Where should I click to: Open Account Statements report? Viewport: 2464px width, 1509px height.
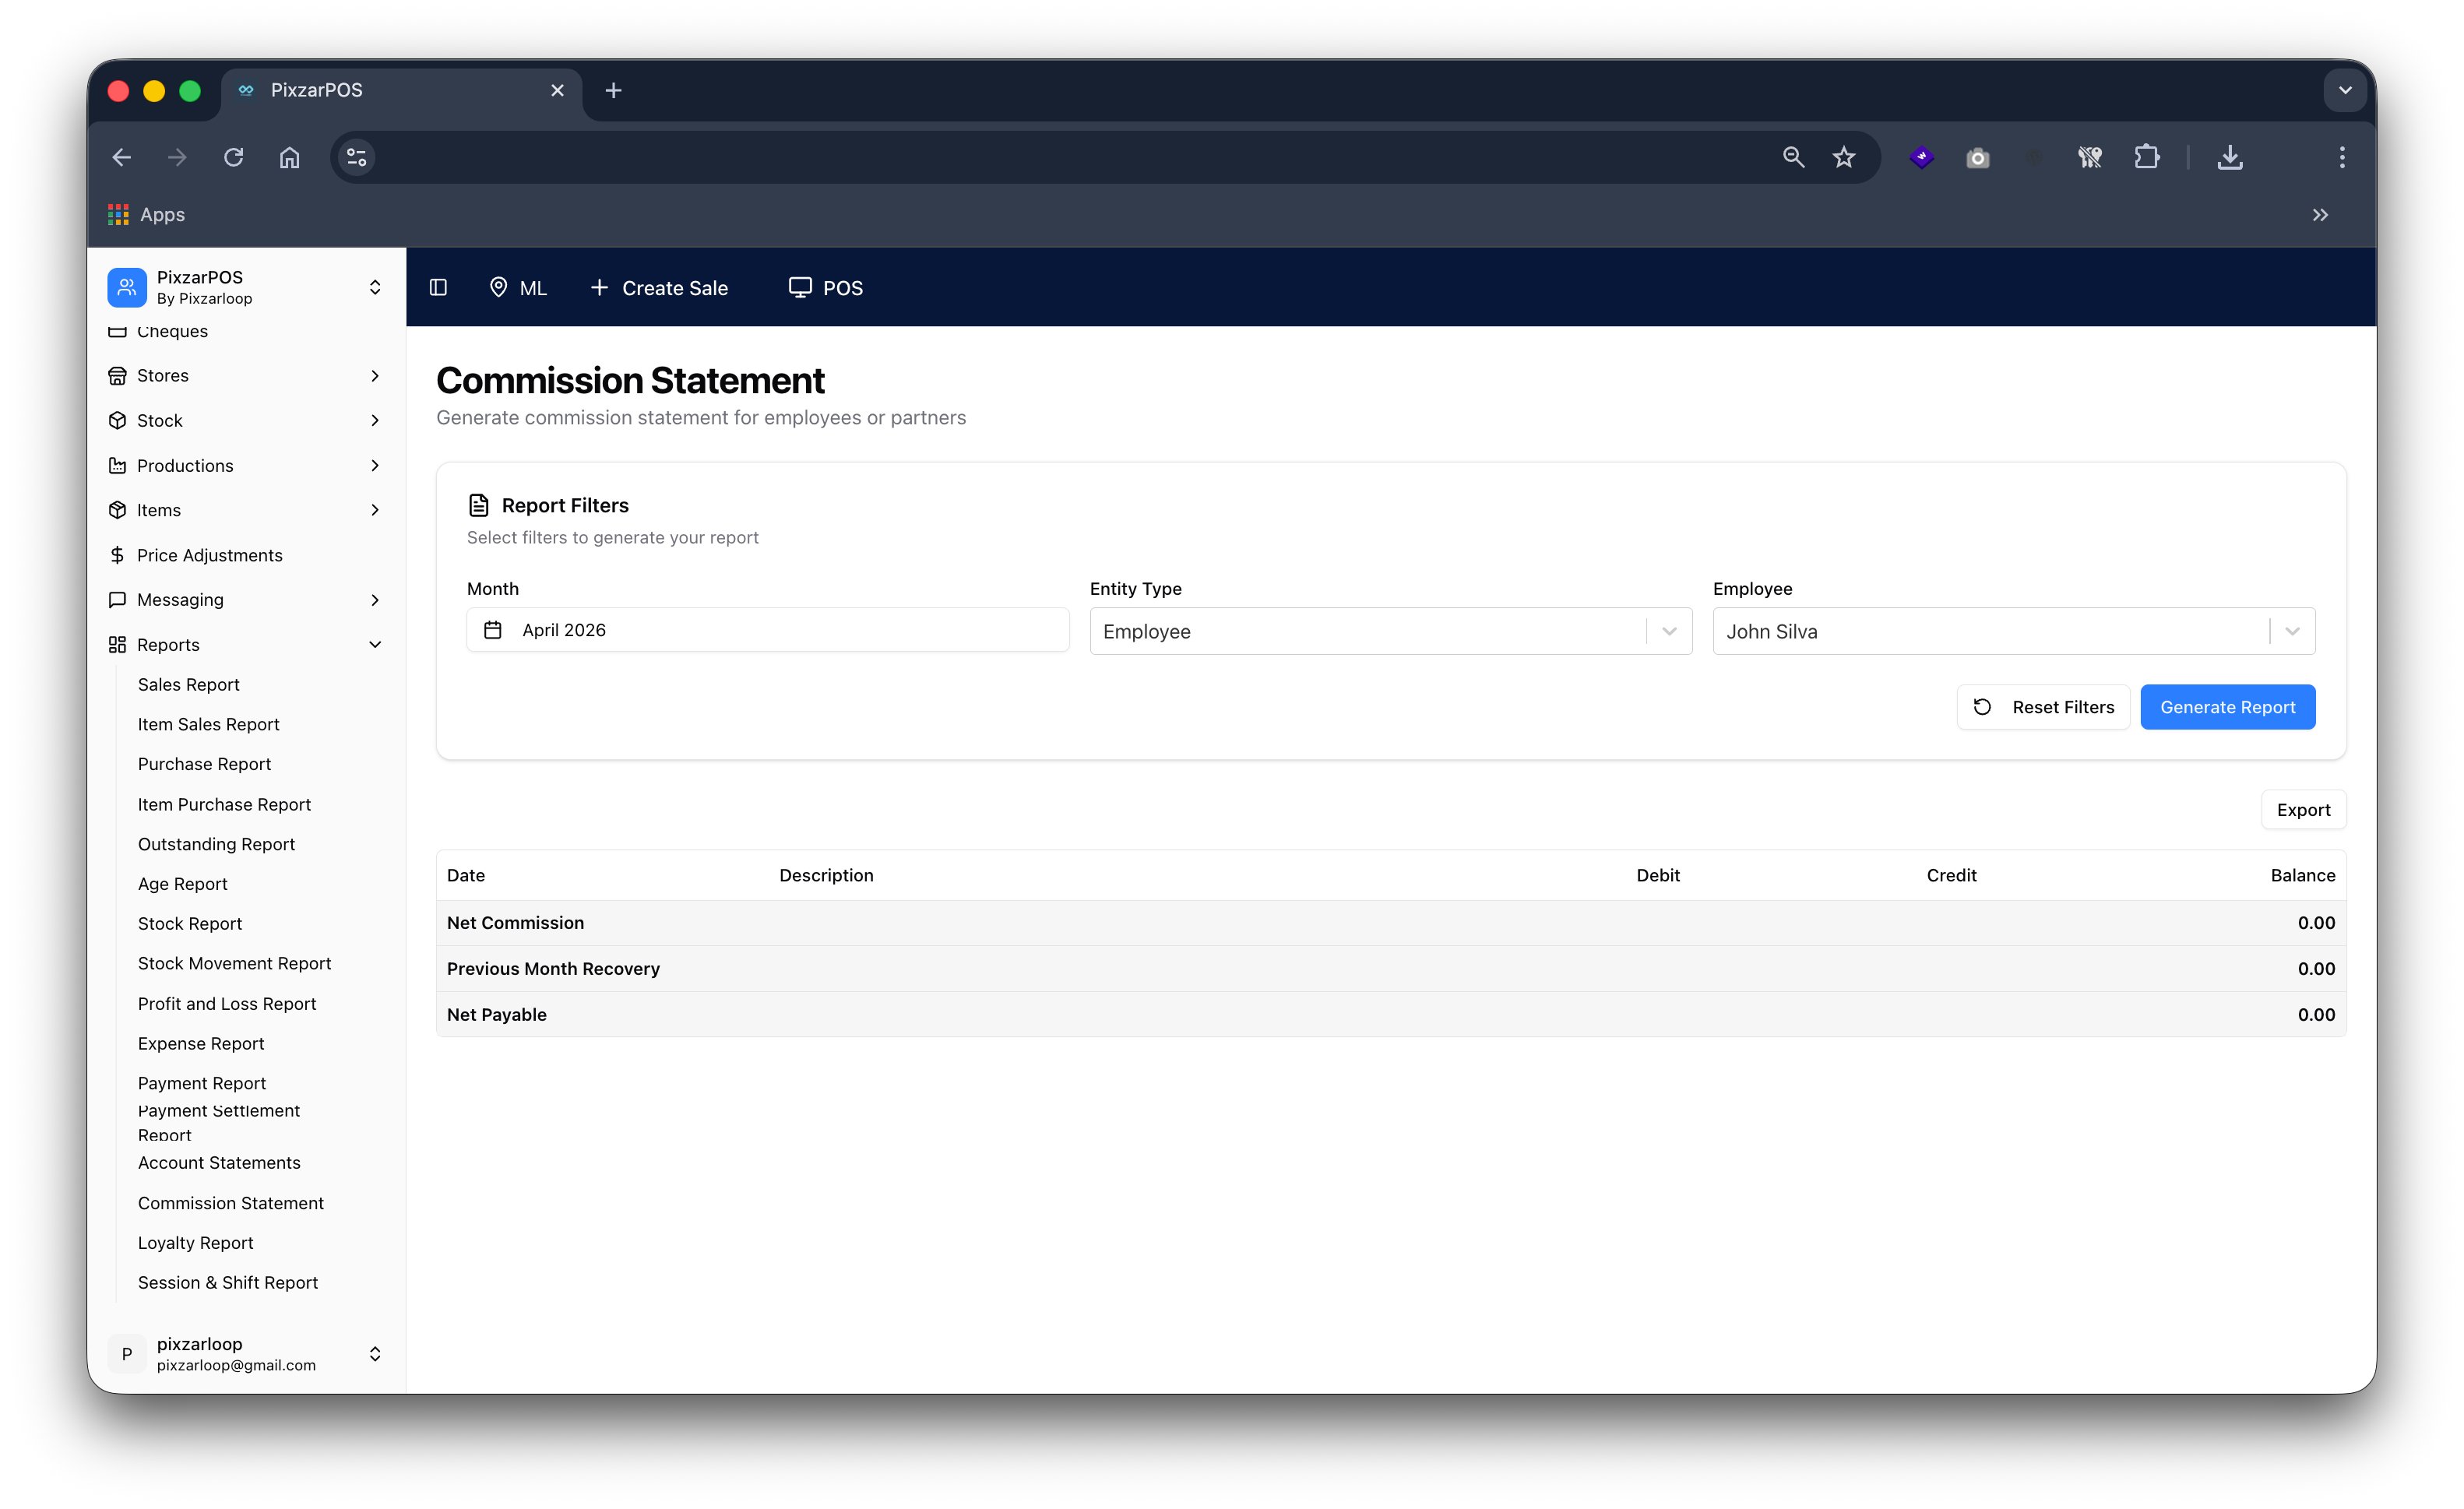219,1162
